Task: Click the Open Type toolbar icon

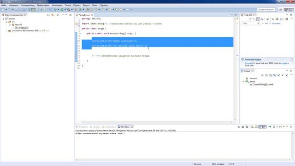Action: tap(88, 10)
